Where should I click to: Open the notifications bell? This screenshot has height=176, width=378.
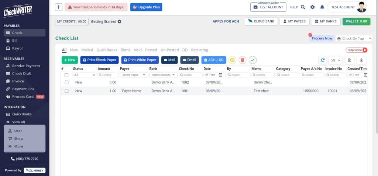click(x=322, y=7)
